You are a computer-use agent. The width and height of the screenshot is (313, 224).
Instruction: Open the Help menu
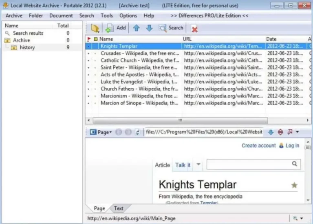pyautogui.click(x=149, y=16)
